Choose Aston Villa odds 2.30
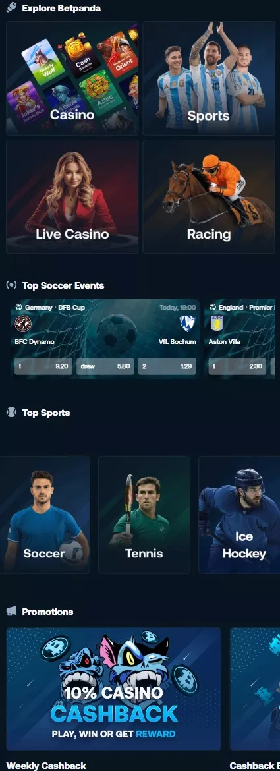This screenshot has height=771, width=280. coord(237,366)
